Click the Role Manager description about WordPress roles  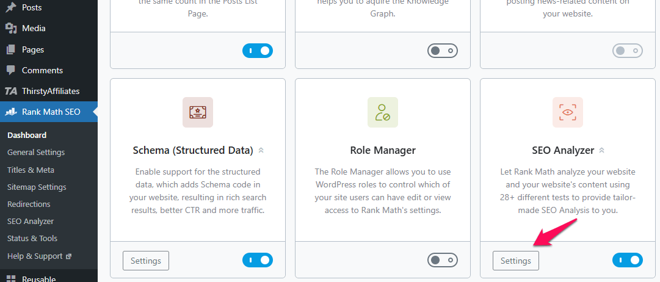pyautogui.click(x=383, y=191)
